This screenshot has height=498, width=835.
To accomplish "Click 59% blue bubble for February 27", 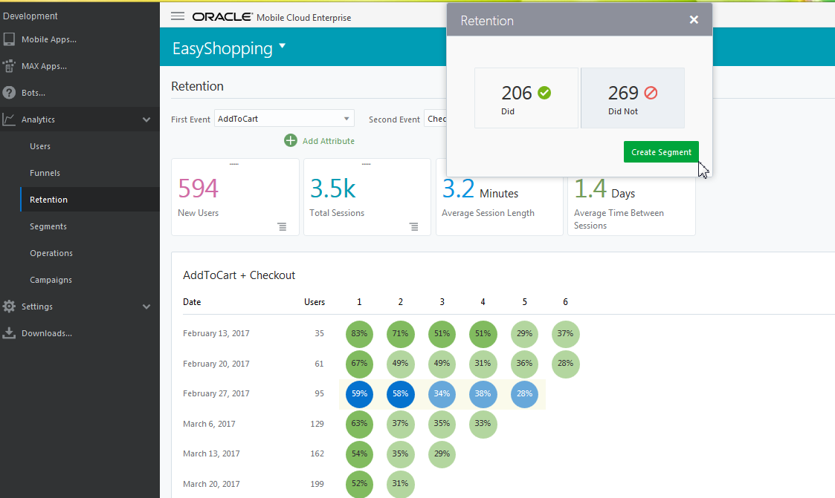I will 359,394.
